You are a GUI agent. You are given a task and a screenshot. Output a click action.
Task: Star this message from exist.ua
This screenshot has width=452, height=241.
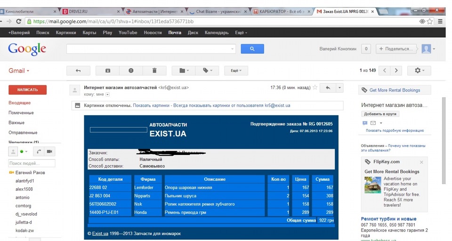(x=315, y=88)
